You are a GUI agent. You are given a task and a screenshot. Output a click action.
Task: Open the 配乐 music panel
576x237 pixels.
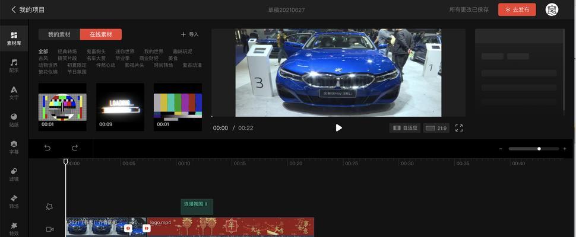click(14, 66)
